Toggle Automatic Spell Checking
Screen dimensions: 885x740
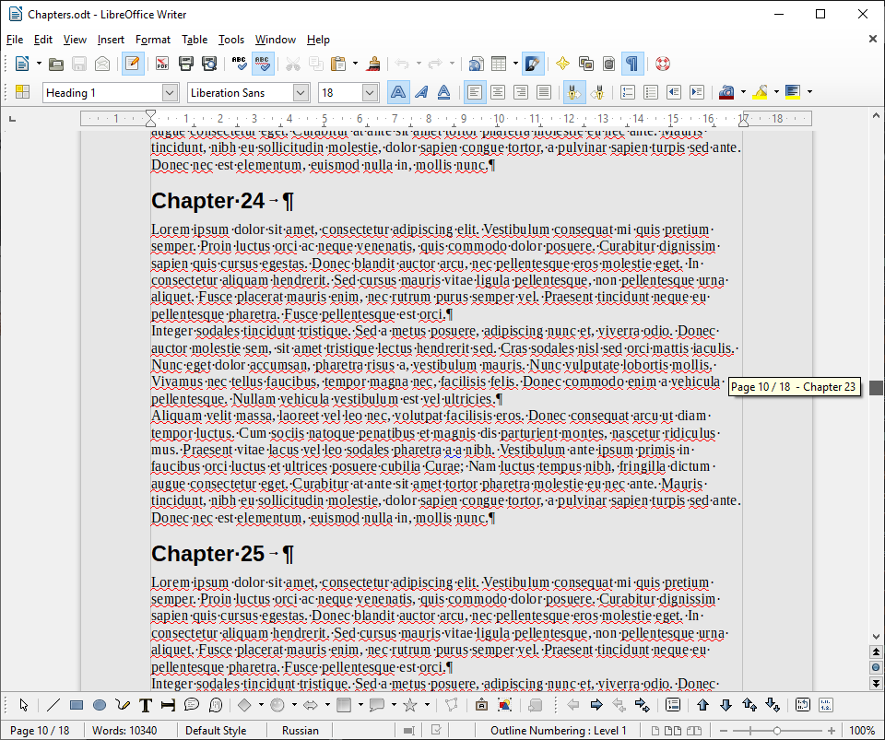262,64
